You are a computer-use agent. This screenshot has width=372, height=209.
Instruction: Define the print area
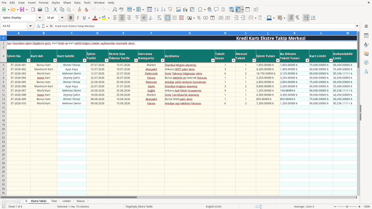tap(232, 10)
